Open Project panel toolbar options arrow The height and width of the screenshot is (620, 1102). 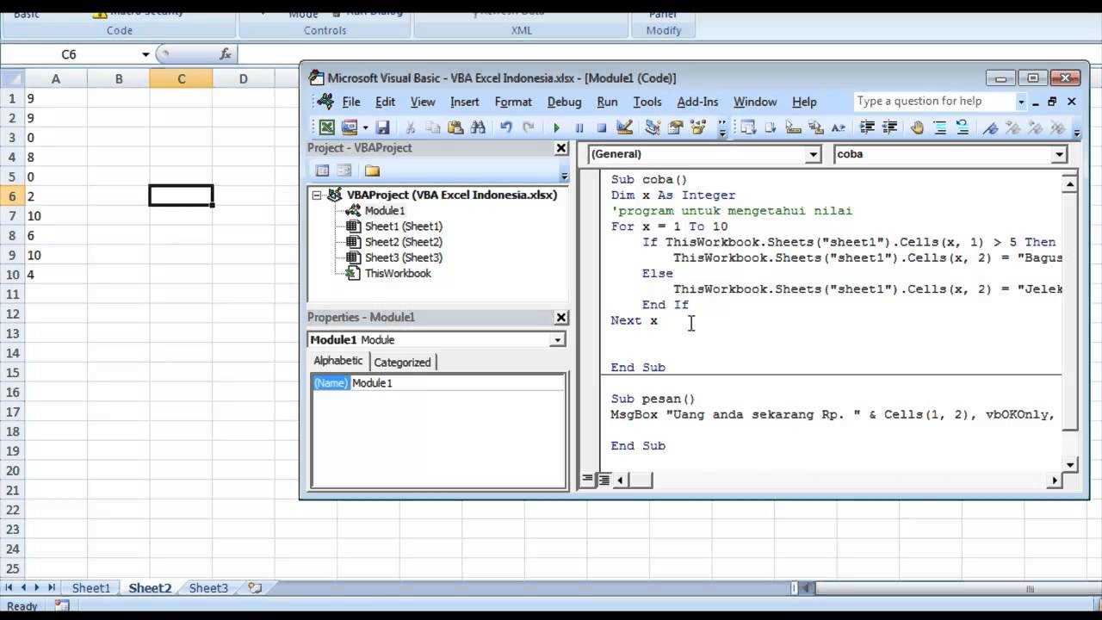pyautogui.click(x=564, y=176)
